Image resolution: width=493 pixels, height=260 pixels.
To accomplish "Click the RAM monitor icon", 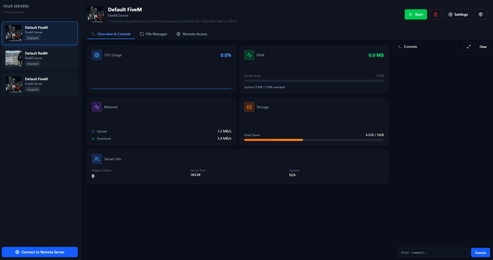I will click(249, 55).
